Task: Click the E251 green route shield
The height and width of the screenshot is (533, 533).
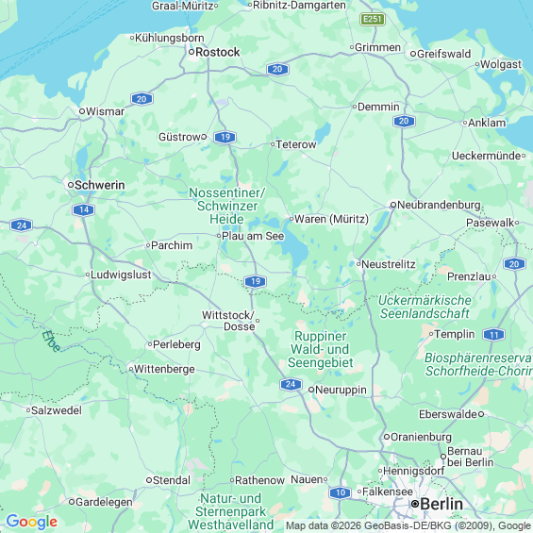Action: pyautogui.click(x=373, y=19)
